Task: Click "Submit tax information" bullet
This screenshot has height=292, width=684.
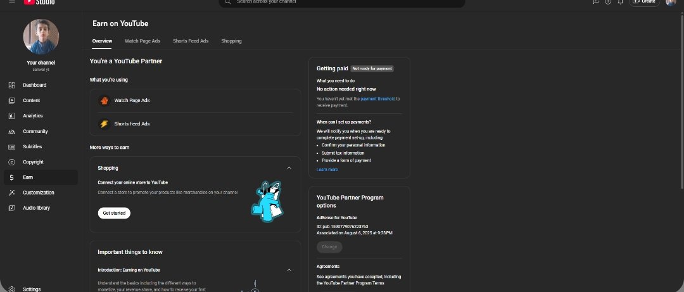Action: click(x=343, y=153)
